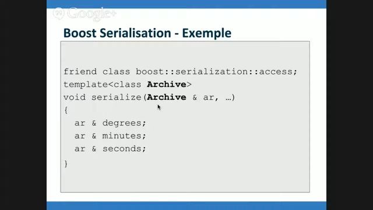Click the word template in the code
The image size is (373, 210).
[x=86, y=85]
